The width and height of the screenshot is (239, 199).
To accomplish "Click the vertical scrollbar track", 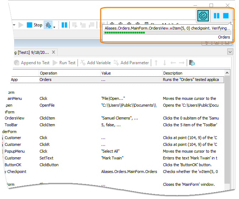I will pyautogui.click(x=227, y=130).
